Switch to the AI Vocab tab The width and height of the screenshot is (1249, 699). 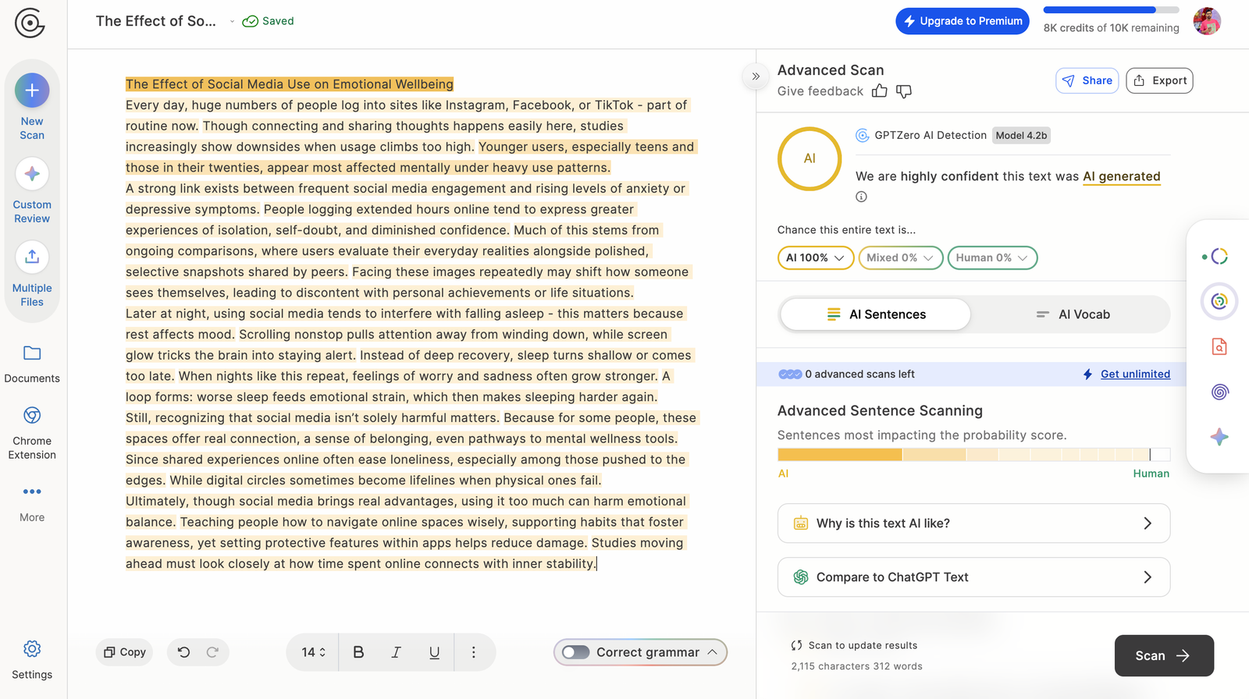[1073, 314]
